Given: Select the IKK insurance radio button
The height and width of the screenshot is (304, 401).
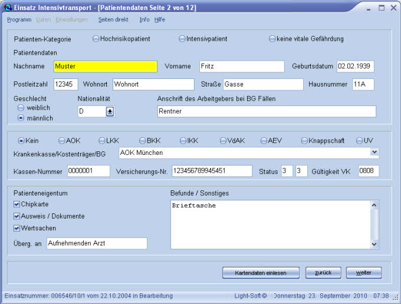Looking at the screenshot, I should coord(183,140).
